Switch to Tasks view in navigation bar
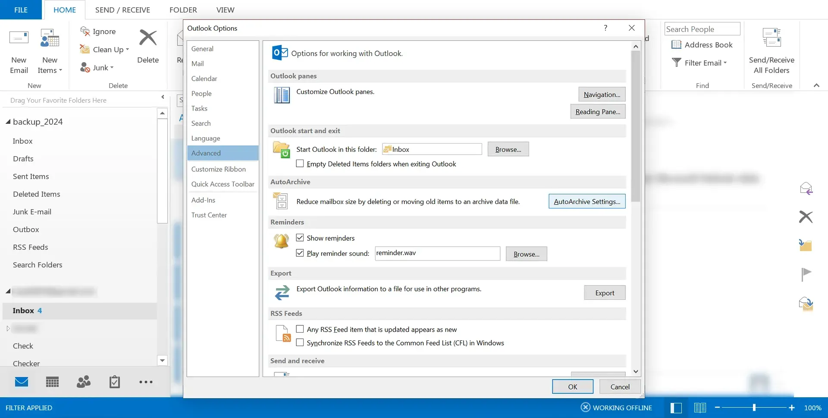This screenshot has height=418, width=828. [115, 382]
